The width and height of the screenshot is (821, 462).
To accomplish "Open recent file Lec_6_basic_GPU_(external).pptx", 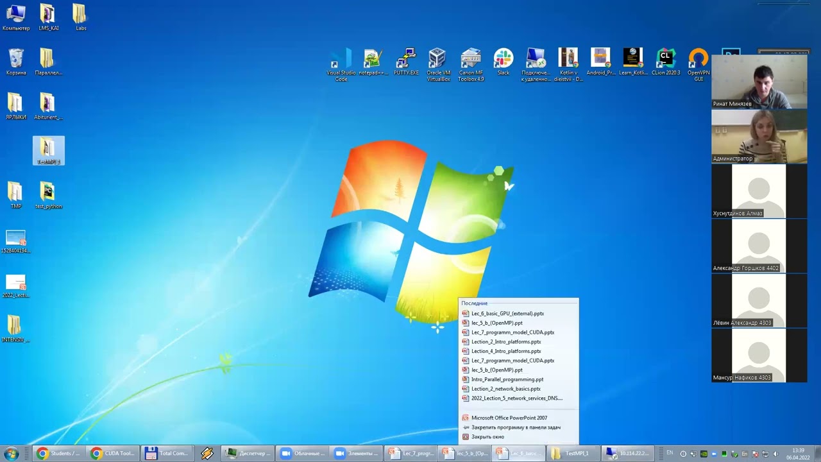I will (x=518, y=314).
